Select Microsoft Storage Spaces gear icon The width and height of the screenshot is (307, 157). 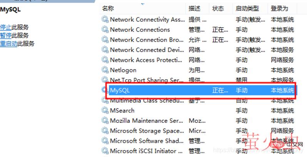(x=105, y=131)
